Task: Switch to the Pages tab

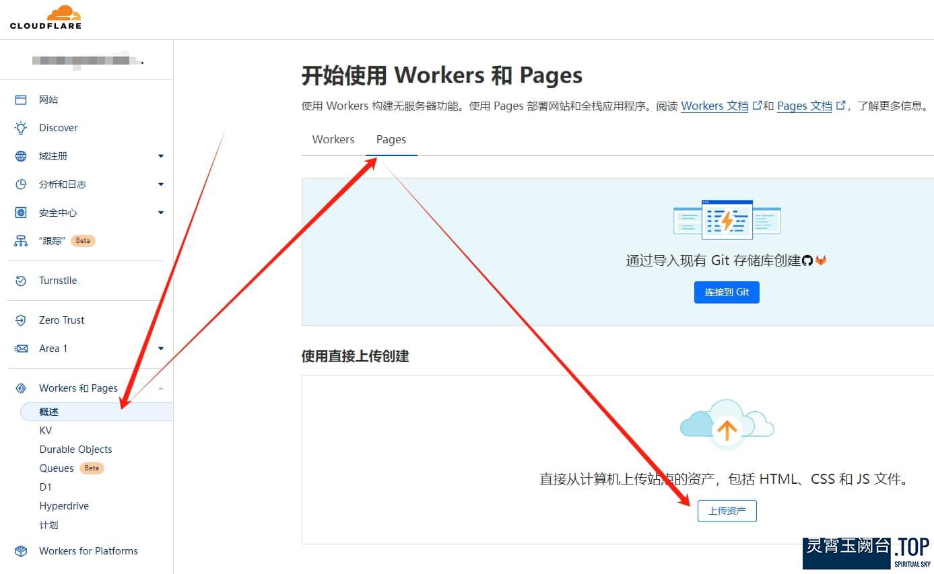Action: click(x=391, y=139)
